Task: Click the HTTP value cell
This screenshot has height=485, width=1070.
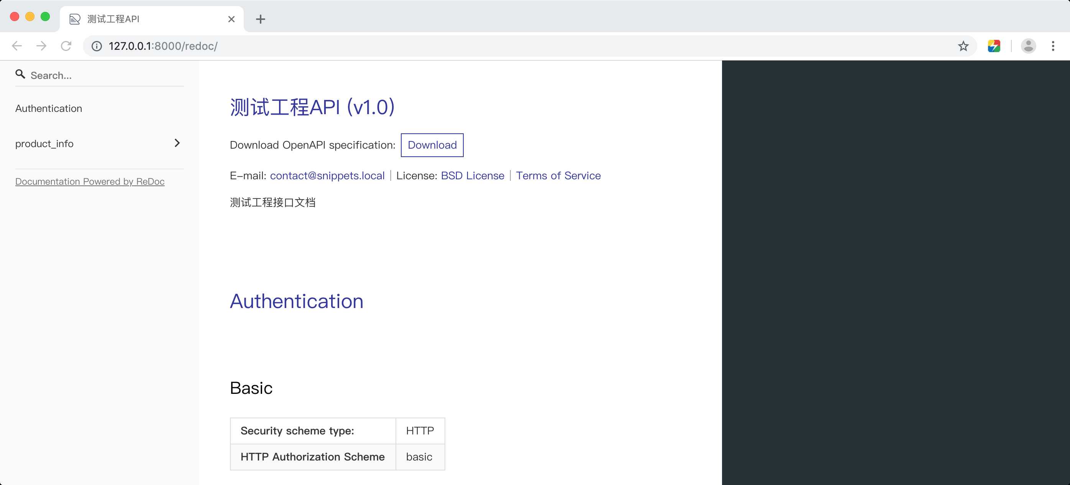Action: pos(420,431)
